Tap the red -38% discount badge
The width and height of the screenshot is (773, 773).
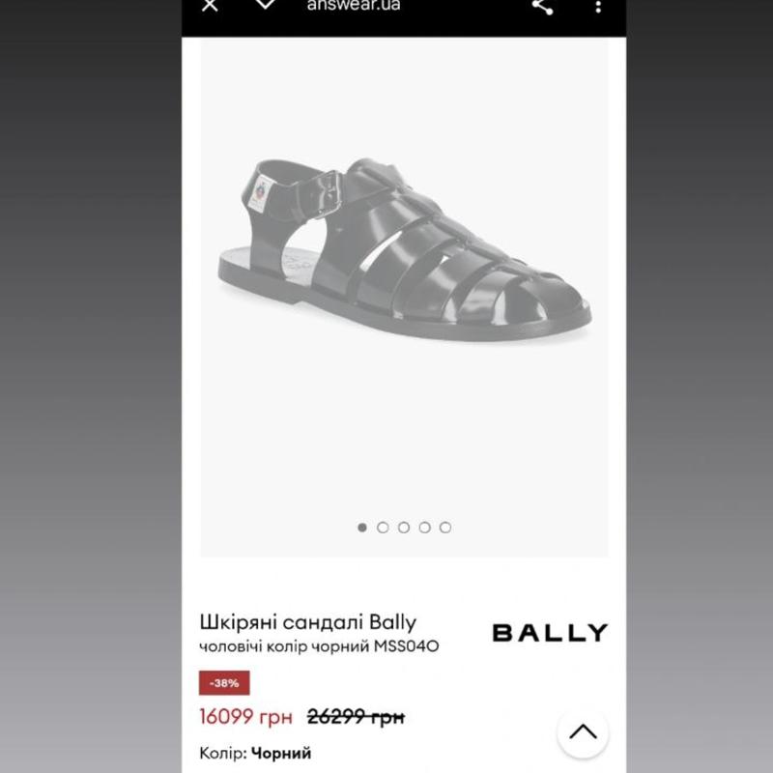[224, 683]
